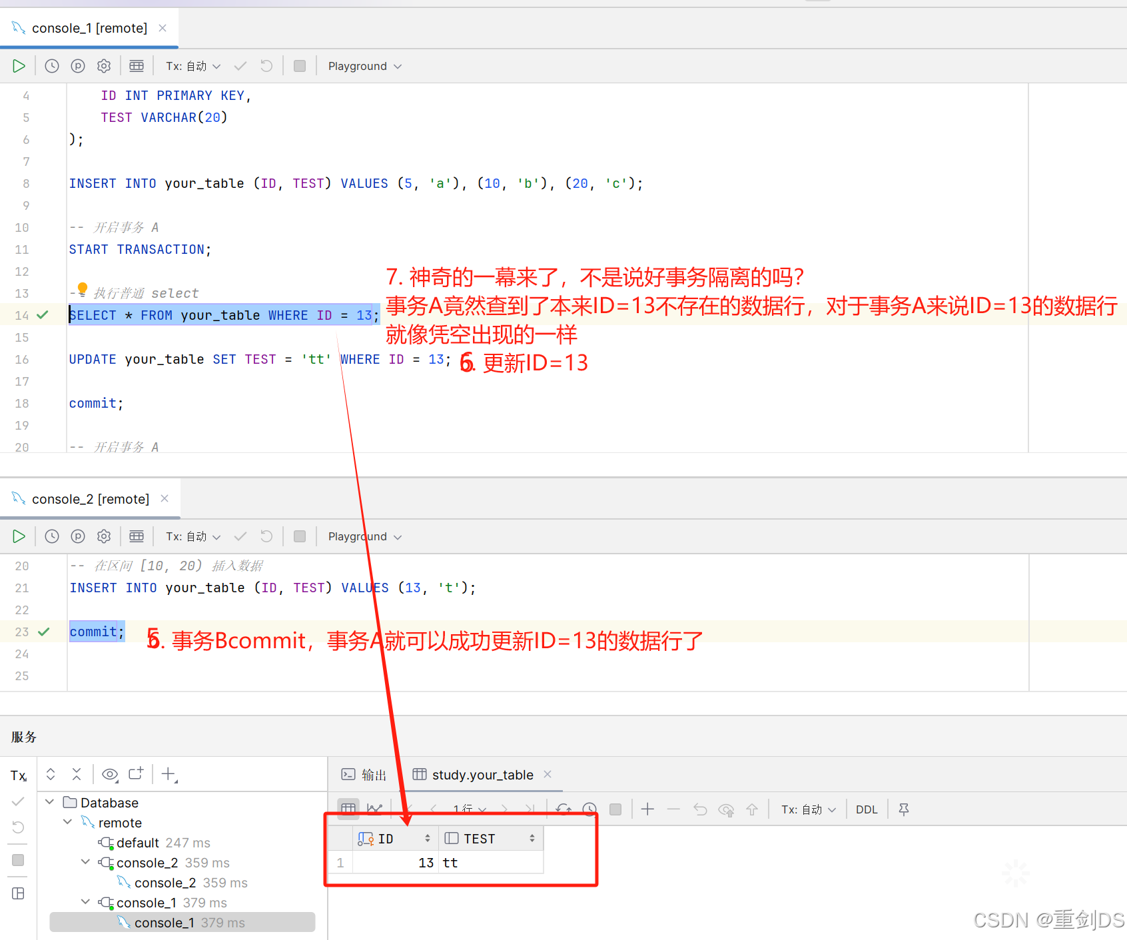
Task: Click layout icon in services side strip
Action: [x=18, y=893]
